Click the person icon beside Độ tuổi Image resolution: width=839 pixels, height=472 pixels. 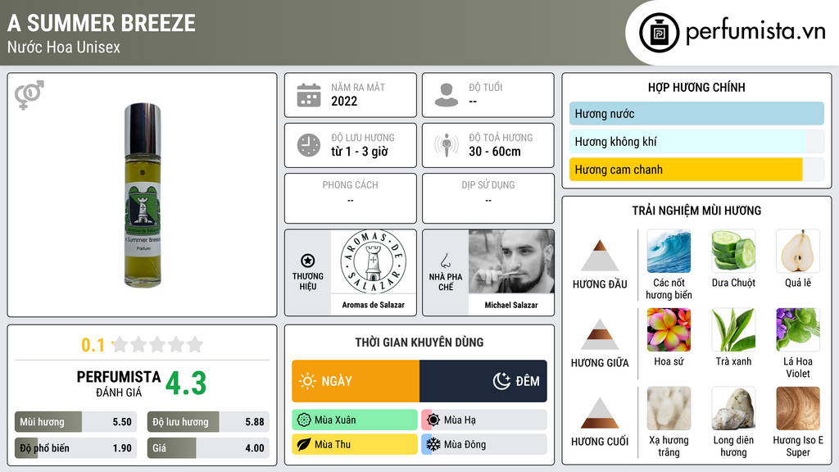point(447,95)
